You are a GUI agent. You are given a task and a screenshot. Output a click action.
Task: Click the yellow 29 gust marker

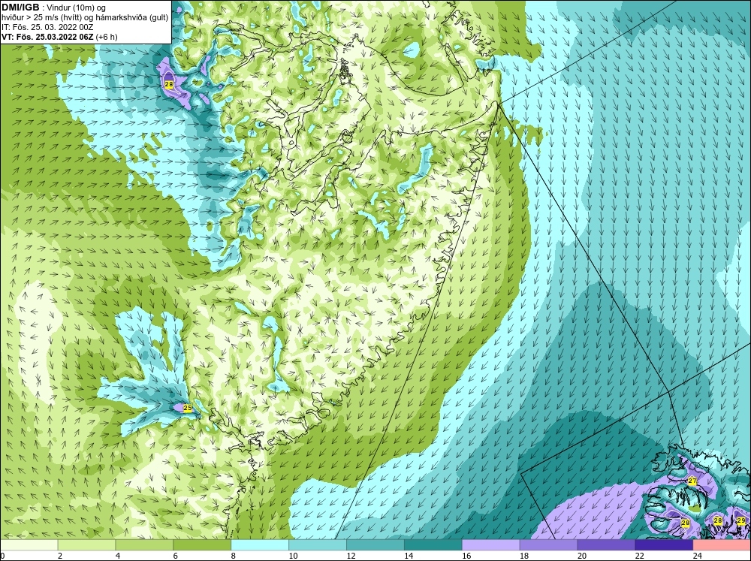[741, 520]
